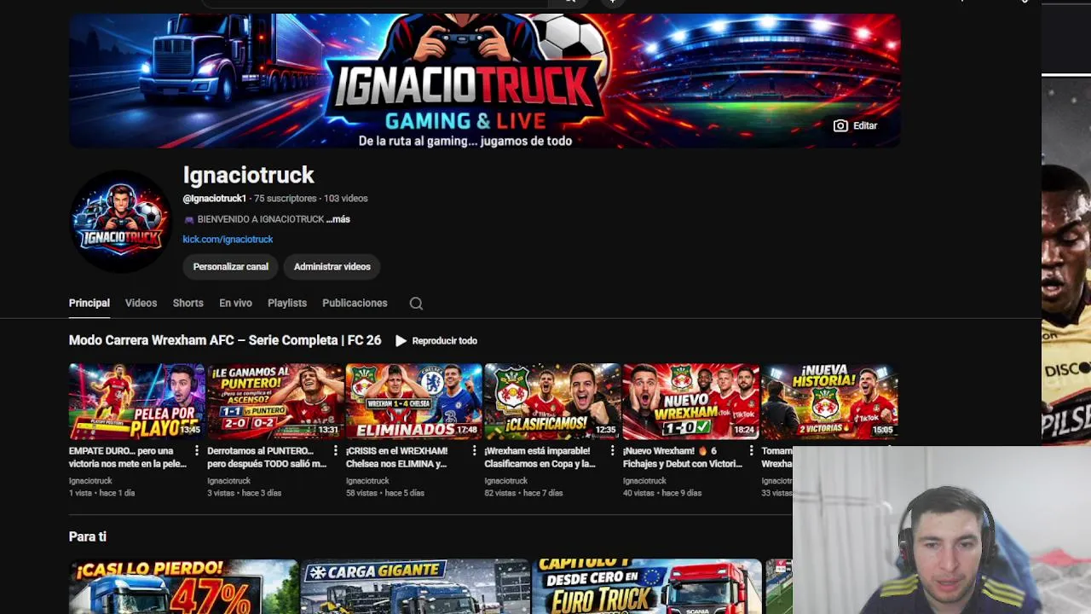The height and width of the screenshot is (614, 1091).
Task: Click Personalizar canal button
Action: click(x=230, y=267)
